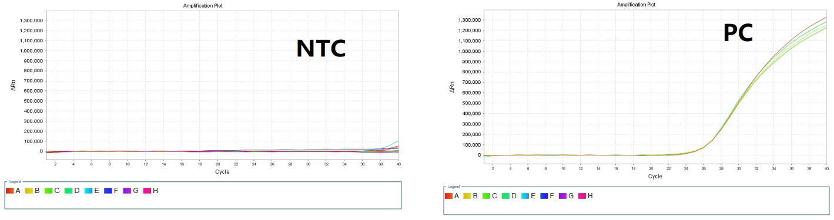This screenshot has width=834, height=220.
Task: Click cycle 40 tick on PC plot x-axis
Action: coord(826,168)
